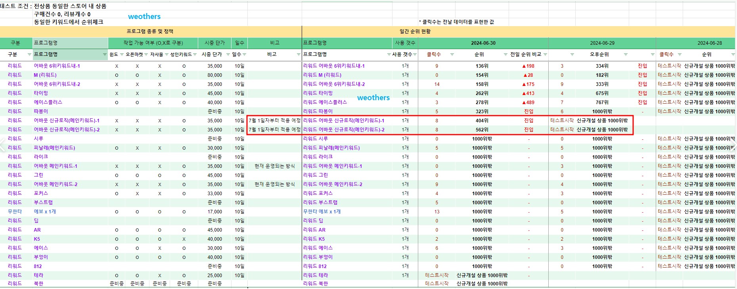Viewport: 737px width, 289px height.
Task: Click the 리워드 타이밍 program cell
Action: click(x=347, y=93)
